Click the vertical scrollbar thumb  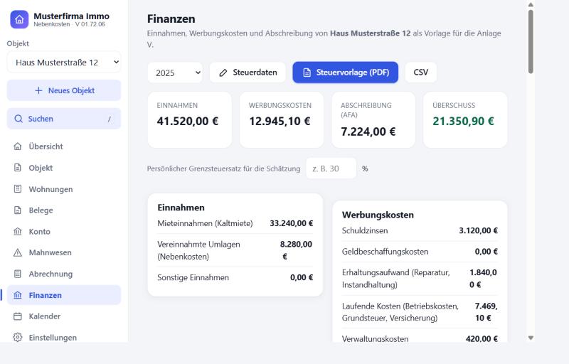tap(531, 42)
